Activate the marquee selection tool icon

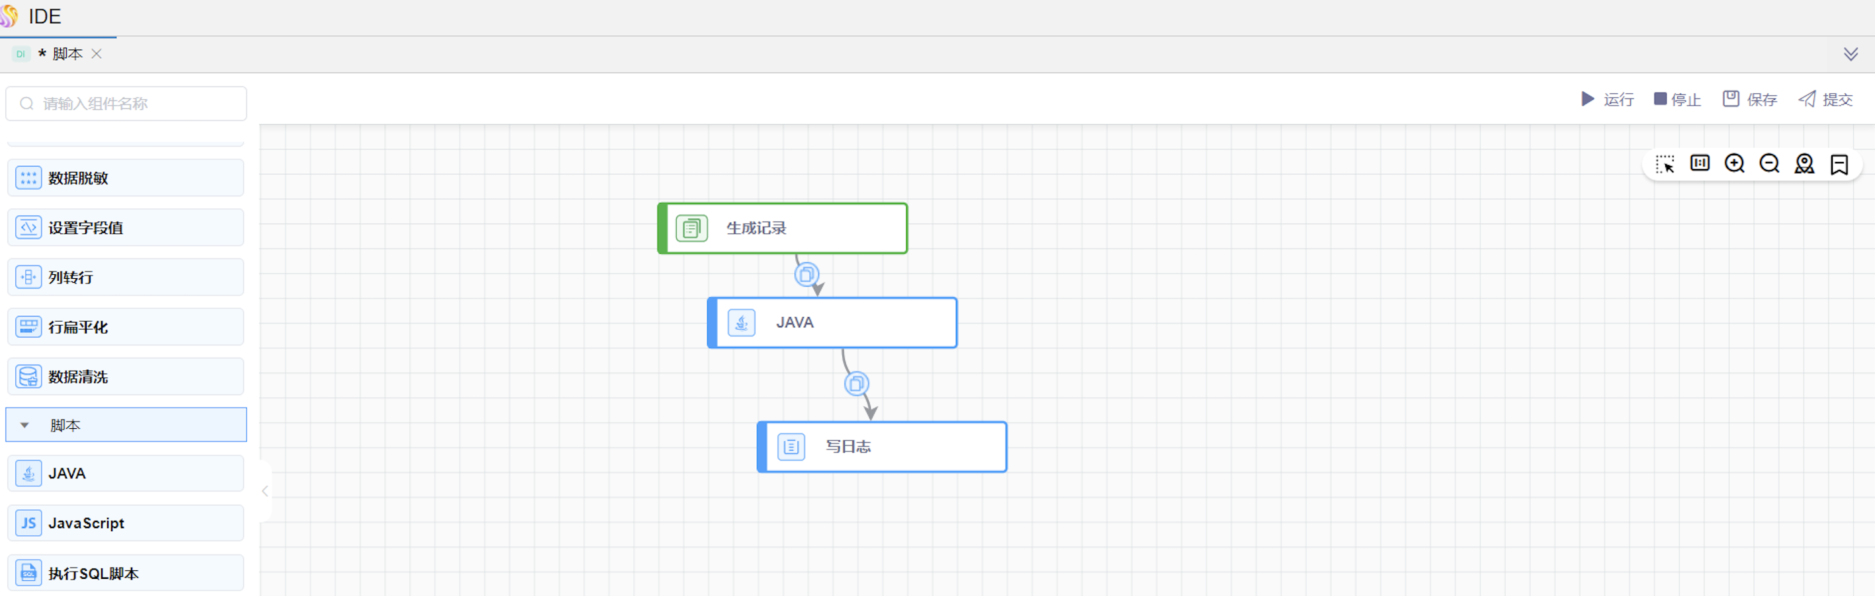pos(1665,165)
